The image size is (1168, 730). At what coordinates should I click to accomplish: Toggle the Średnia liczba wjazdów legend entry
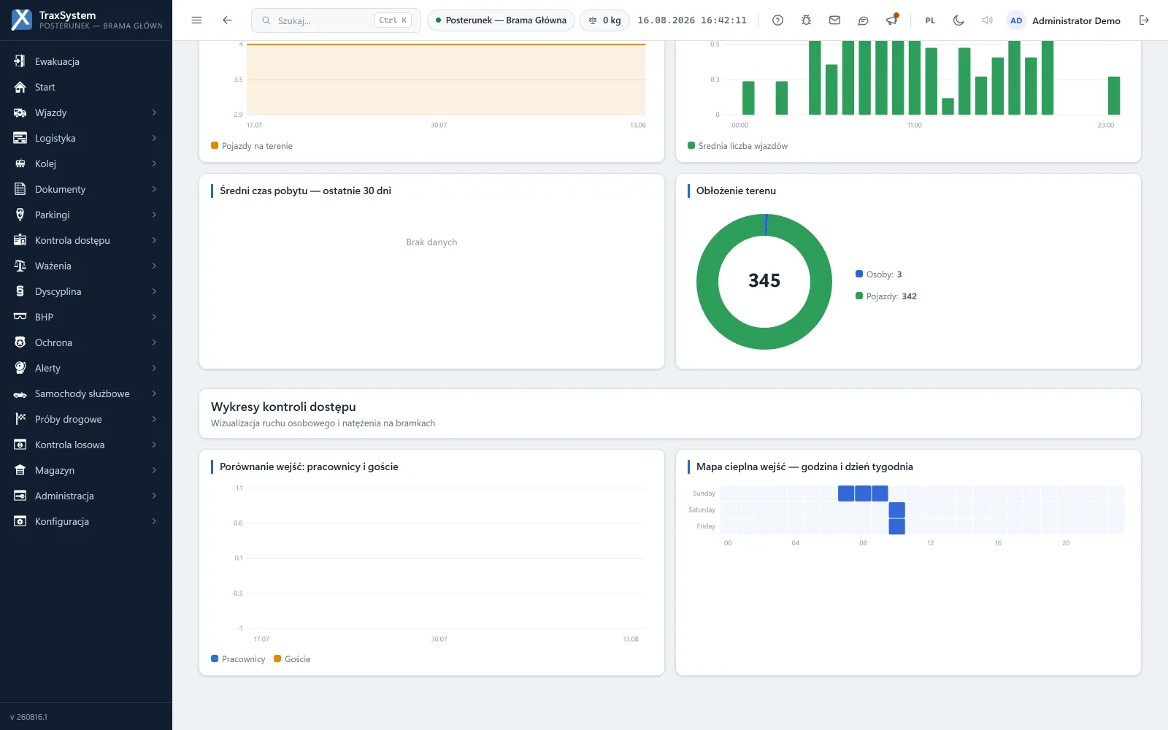pyautogui.click(x=738, y=146)
